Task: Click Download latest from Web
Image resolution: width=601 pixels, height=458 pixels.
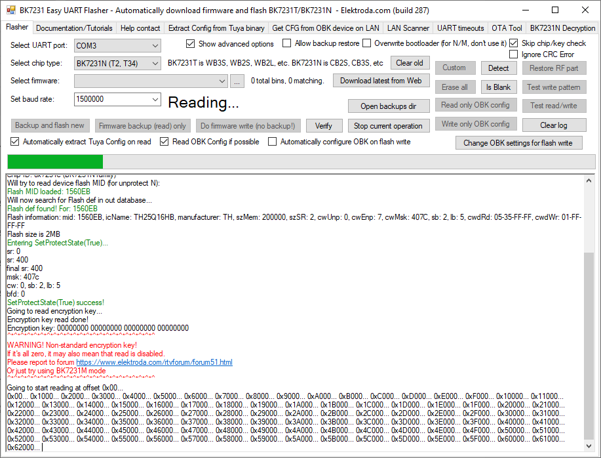Action: pyautogui.click(x=381, y=81)
